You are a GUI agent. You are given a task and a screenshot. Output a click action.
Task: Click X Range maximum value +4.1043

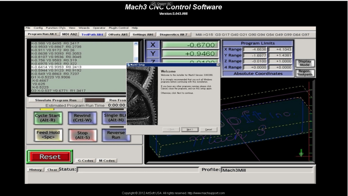coord(280,49)
